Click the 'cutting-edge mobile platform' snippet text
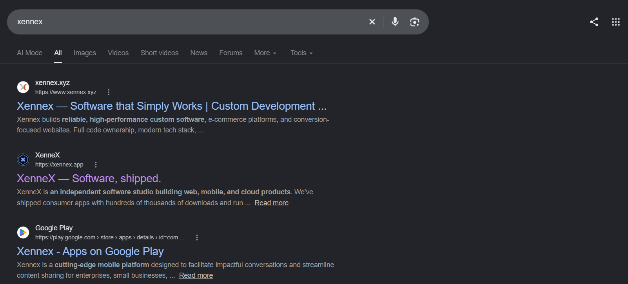Screen dimensions: 628x284 102,265
